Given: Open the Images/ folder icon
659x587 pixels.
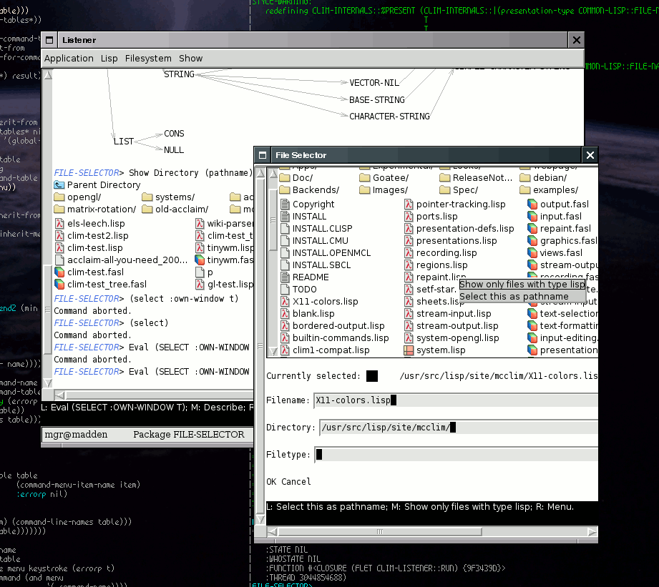Looking at the screenshot, I should tap(364, 189).
